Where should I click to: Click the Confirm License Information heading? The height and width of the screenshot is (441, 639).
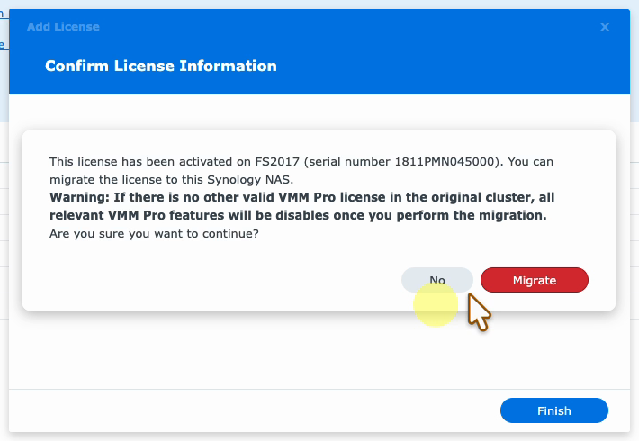[x=161, y=66]
